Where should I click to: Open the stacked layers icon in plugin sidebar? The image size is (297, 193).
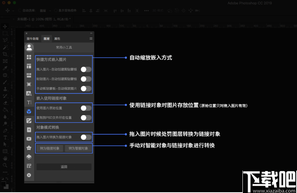(x=29, y=157)
